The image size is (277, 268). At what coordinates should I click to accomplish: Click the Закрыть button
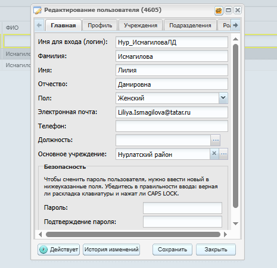(x=216, y=250)
